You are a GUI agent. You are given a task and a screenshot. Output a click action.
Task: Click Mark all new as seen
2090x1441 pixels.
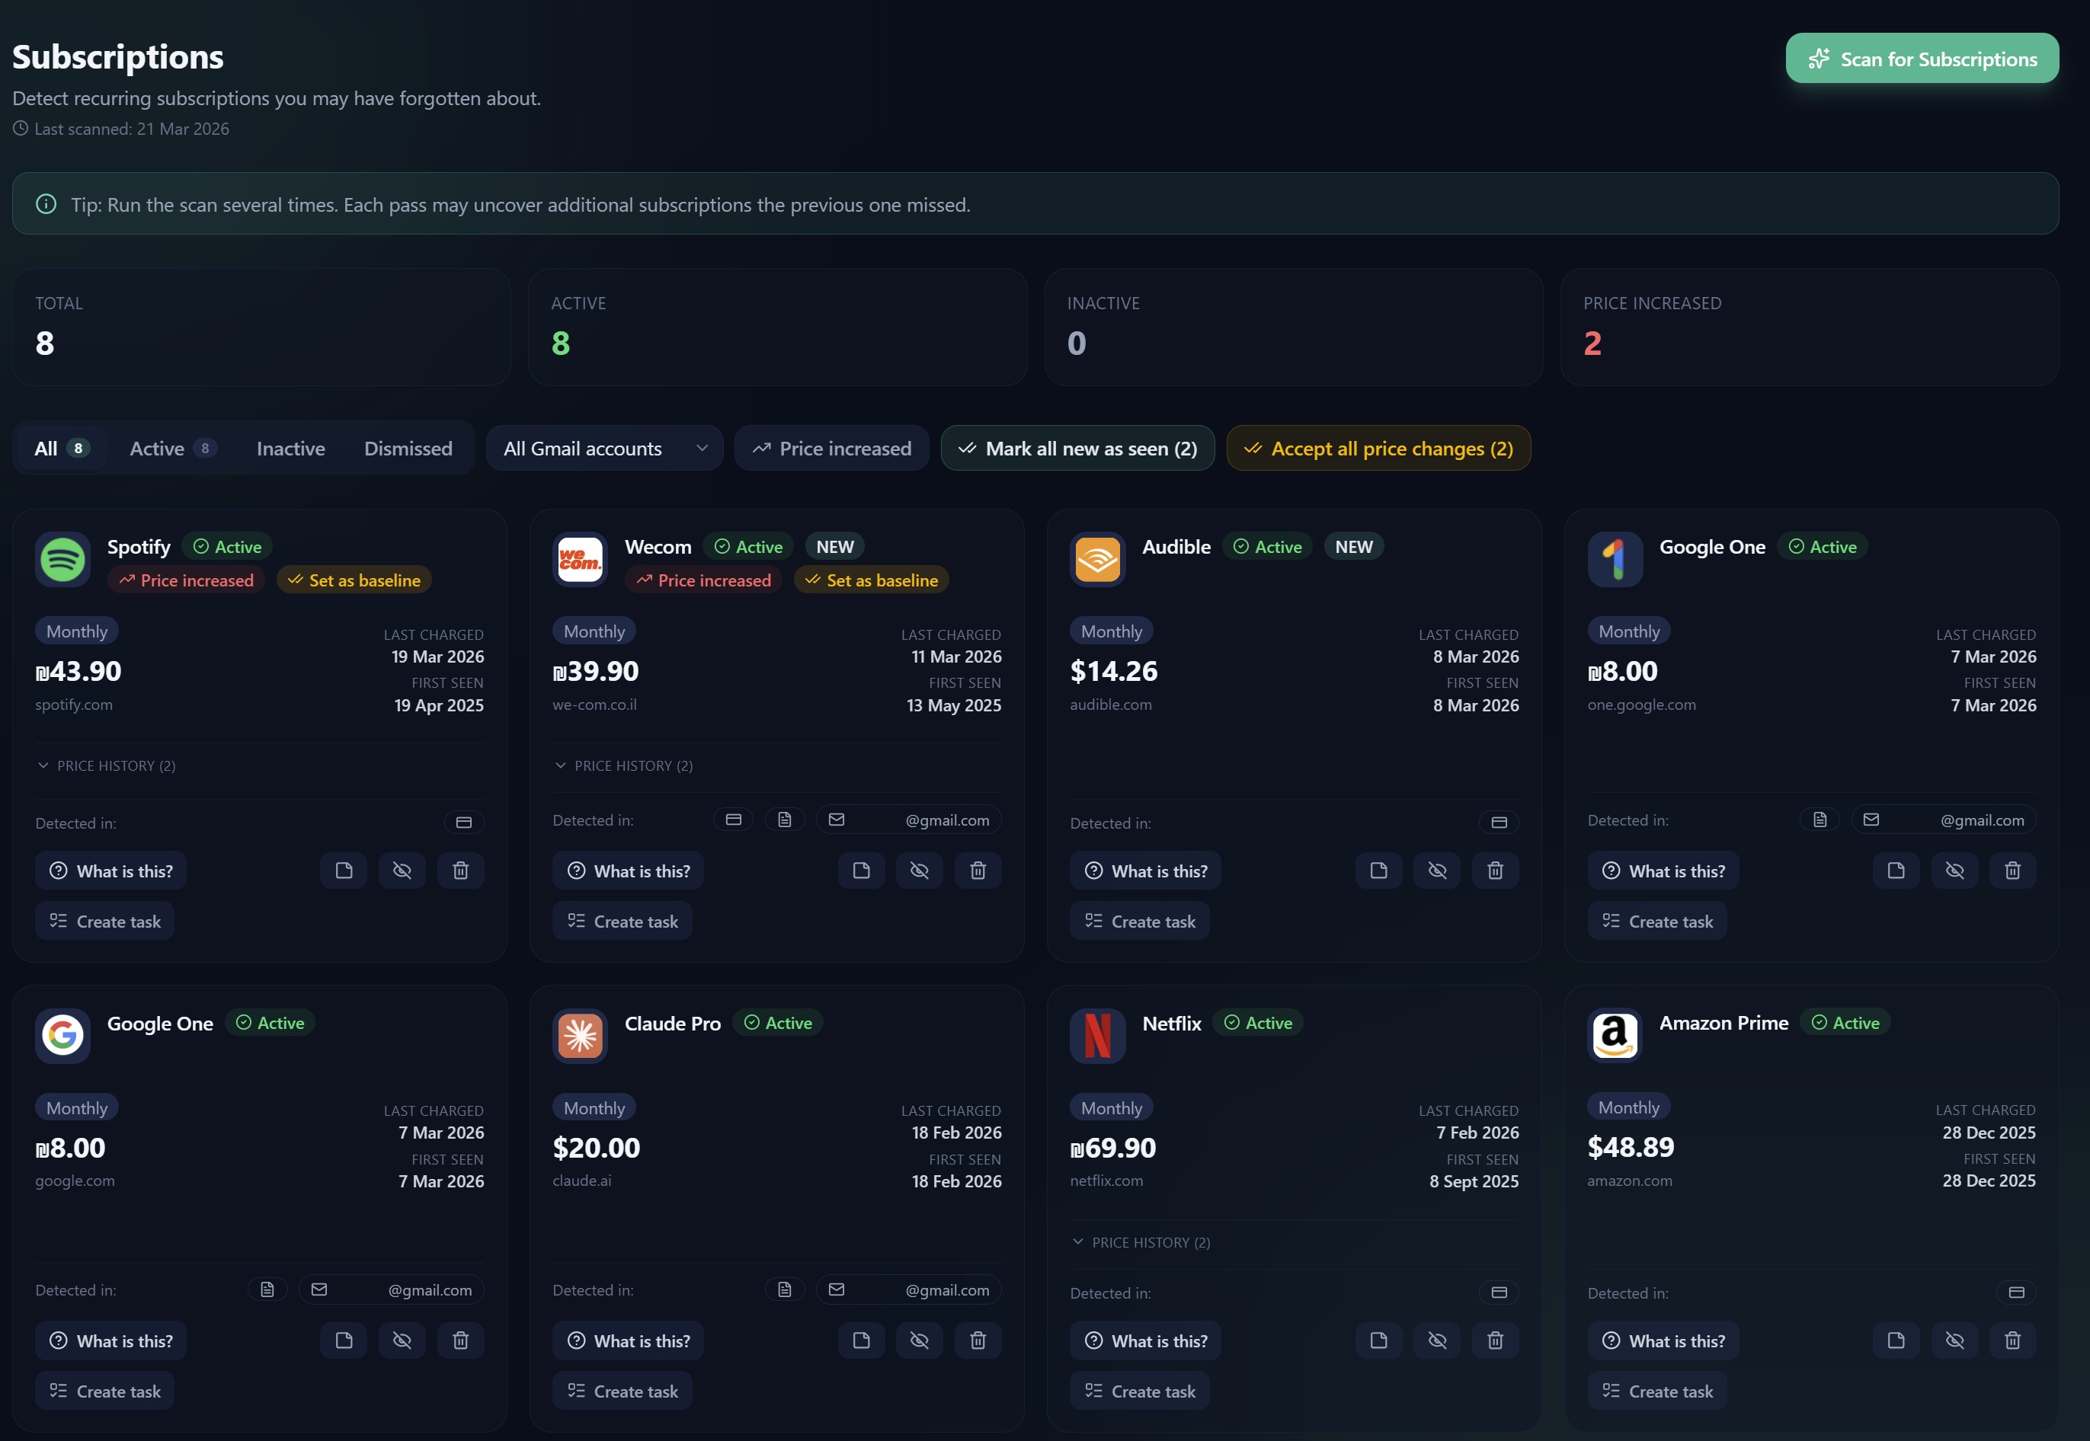coord(1077,449)
